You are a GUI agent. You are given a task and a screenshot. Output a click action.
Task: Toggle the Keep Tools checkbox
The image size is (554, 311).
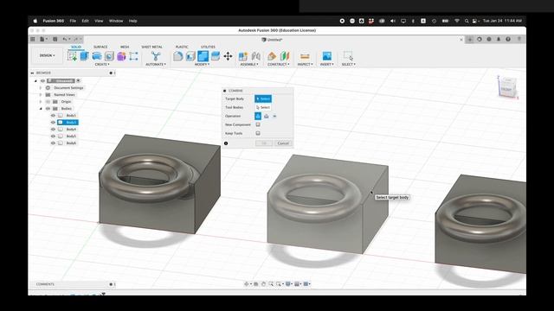[x=258, y=133]
